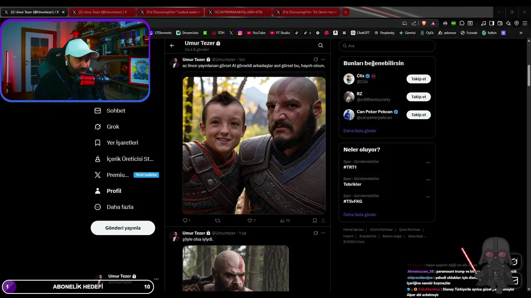
Task: View analytics showing 72 views
Action: click(x=285, y=221)
